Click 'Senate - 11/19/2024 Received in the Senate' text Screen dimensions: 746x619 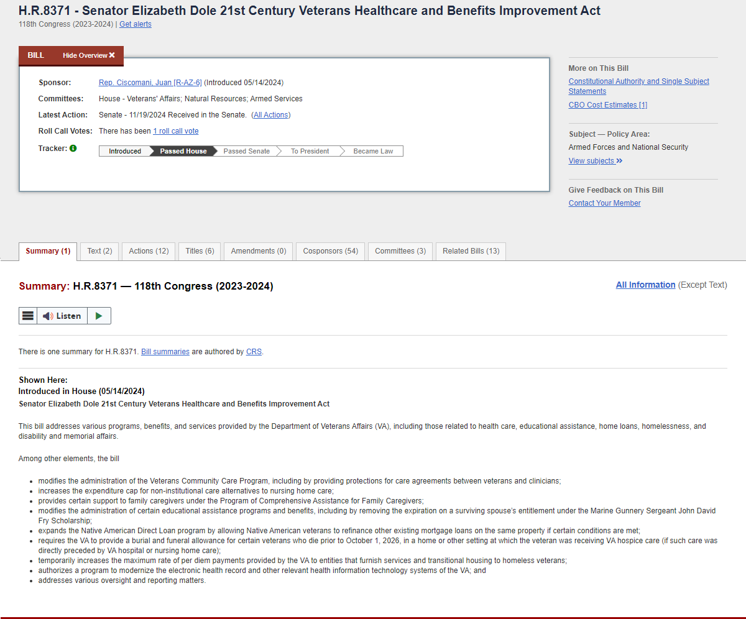coord(173,115)
